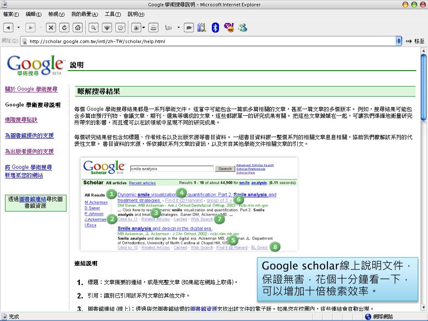
Task: Open the 工具(T) menu
Action: point(113,14)
